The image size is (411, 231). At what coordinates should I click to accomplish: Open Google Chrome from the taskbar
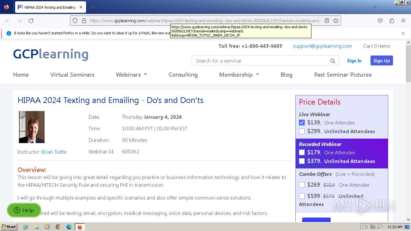58,227
